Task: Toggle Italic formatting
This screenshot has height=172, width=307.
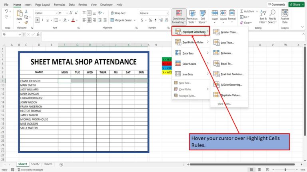Action: pyautogui.click(x=42, y=20)
